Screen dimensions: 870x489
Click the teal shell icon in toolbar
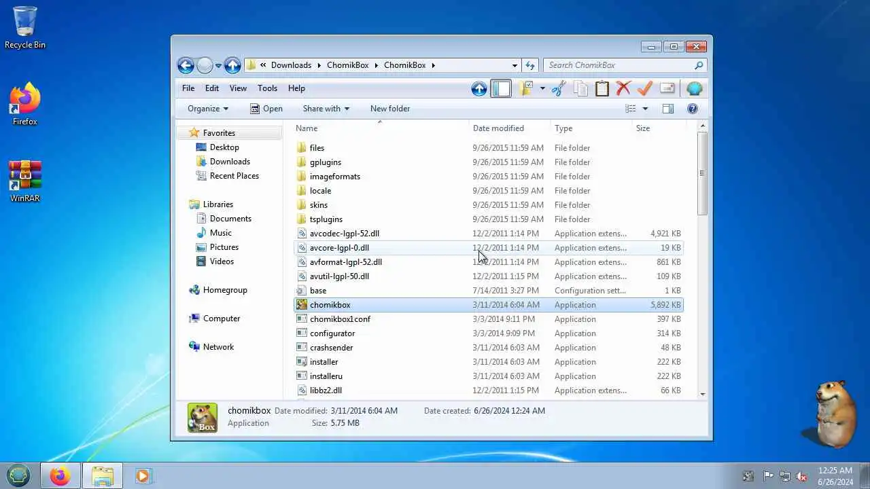click(694, 88)
